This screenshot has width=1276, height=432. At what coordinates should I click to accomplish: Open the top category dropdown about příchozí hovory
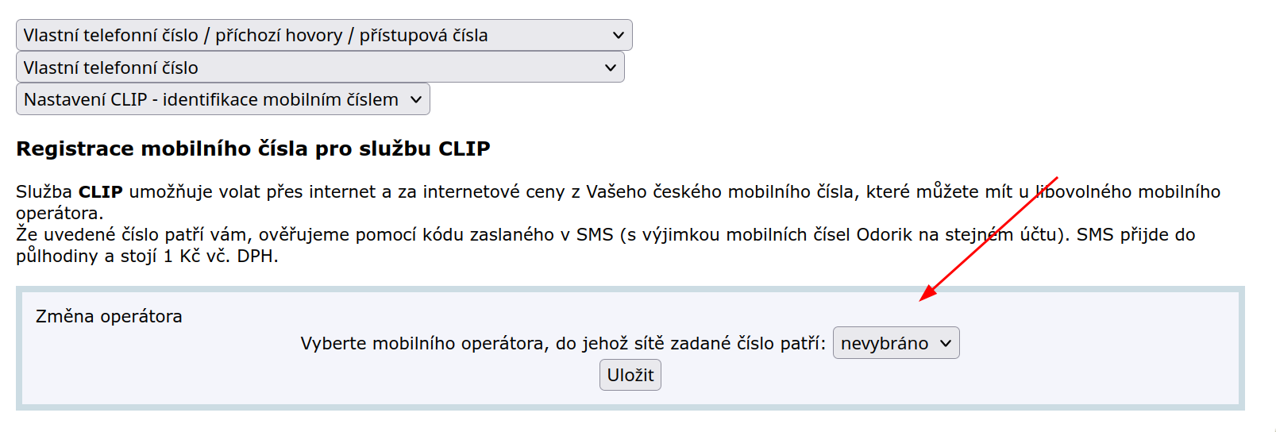318,36
